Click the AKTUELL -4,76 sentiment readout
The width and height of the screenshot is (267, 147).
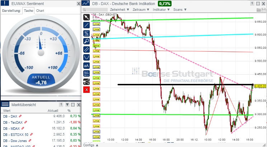pos(41,80)
